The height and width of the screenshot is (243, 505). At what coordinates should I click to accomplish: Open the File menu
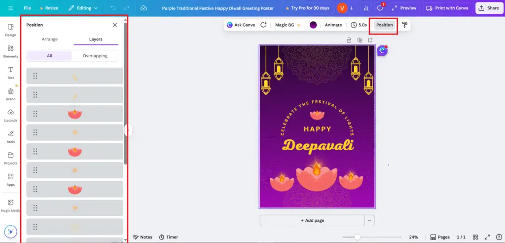[28, 8]
